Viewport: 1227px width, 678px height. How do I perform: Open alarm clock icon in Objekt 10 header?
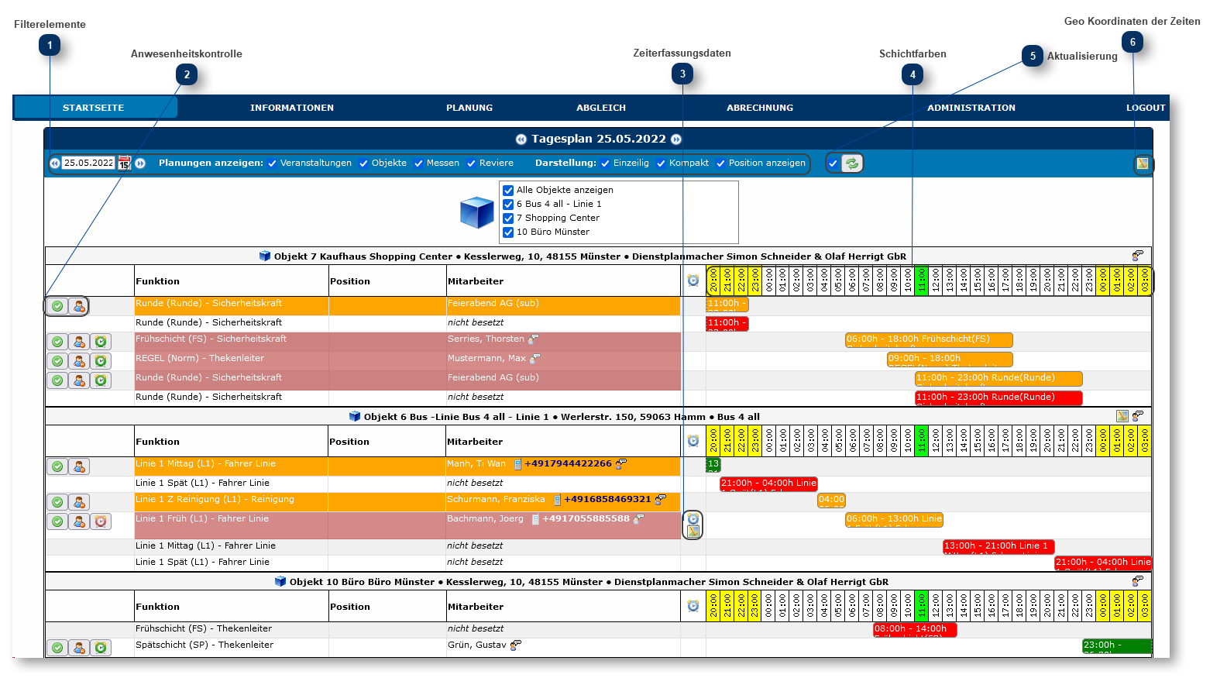pyautogui.click(x=693, y=606)
